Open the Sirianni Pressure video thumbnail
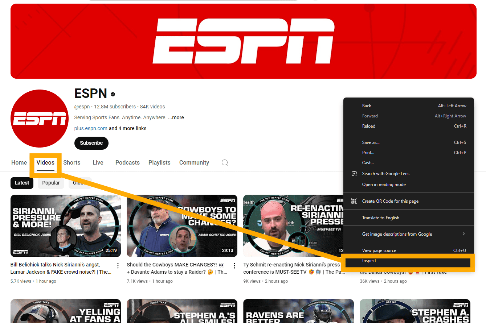The width and height of the screenshot is (486, 323). click(66, 226)
